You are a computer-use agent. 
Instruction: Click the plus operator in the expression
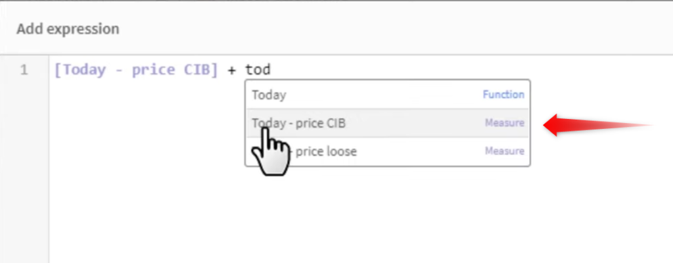232,70
